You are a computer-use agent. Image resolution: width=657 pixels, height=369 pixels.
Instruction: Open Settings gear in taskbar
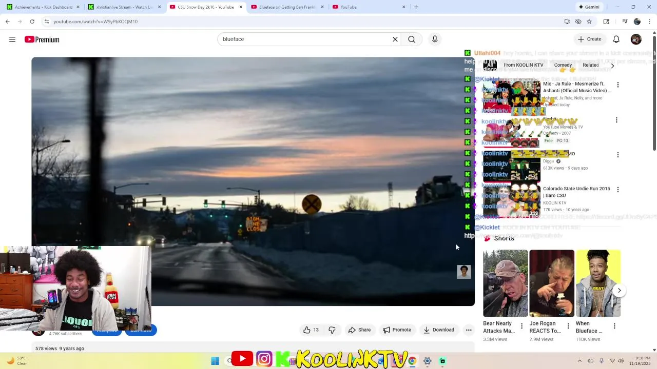pyautogui.click(x=427, y=361)
